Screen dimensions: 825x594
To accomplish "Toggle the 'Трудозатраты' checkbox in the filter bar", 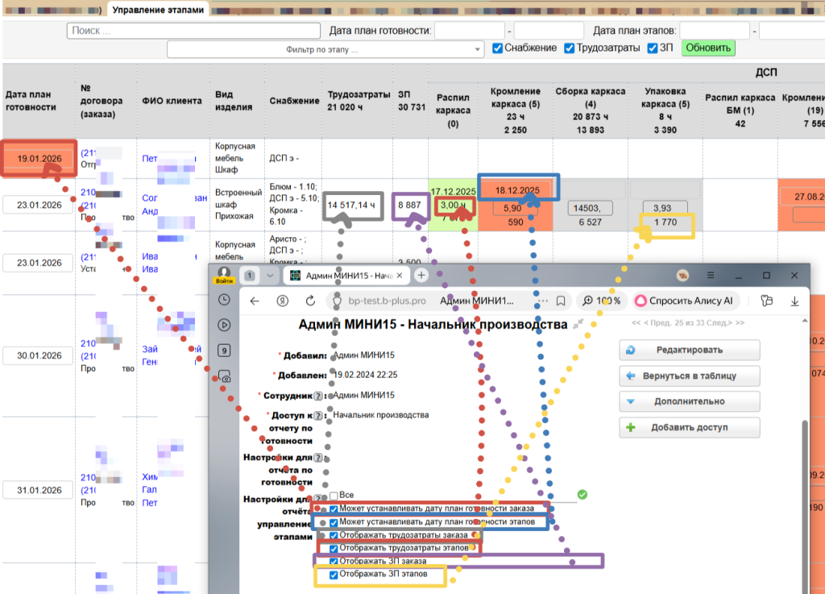I will point(570,48).
